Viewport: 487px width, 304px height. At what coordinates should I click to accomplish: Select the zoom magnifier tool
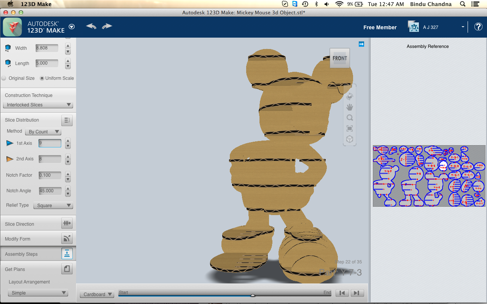click(350, 118)
